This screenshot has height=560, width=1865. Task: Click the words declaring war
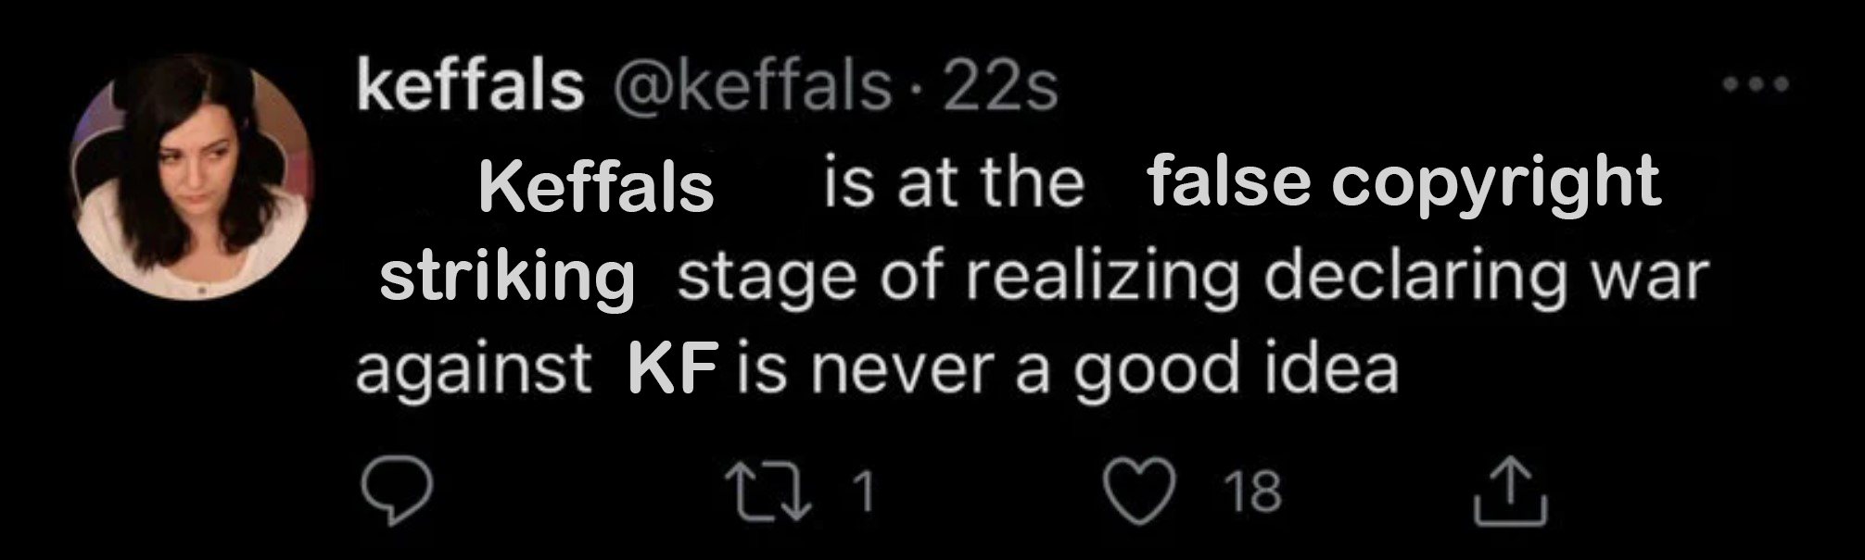click(1485, 274)
